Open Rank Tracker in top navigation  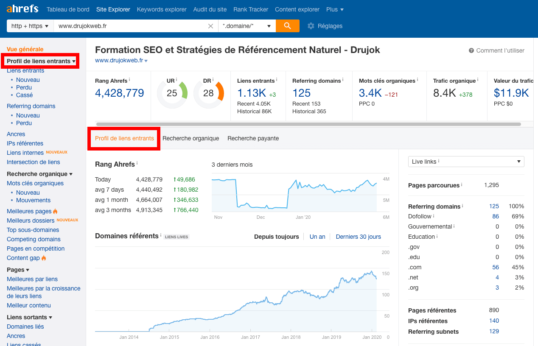251,9
